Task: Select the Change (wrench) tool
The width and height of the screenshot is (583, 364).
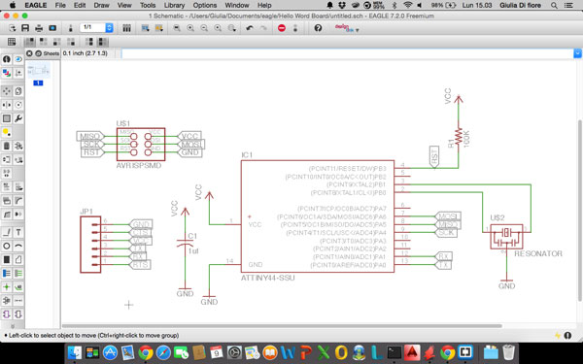Action: click(18, 118)
